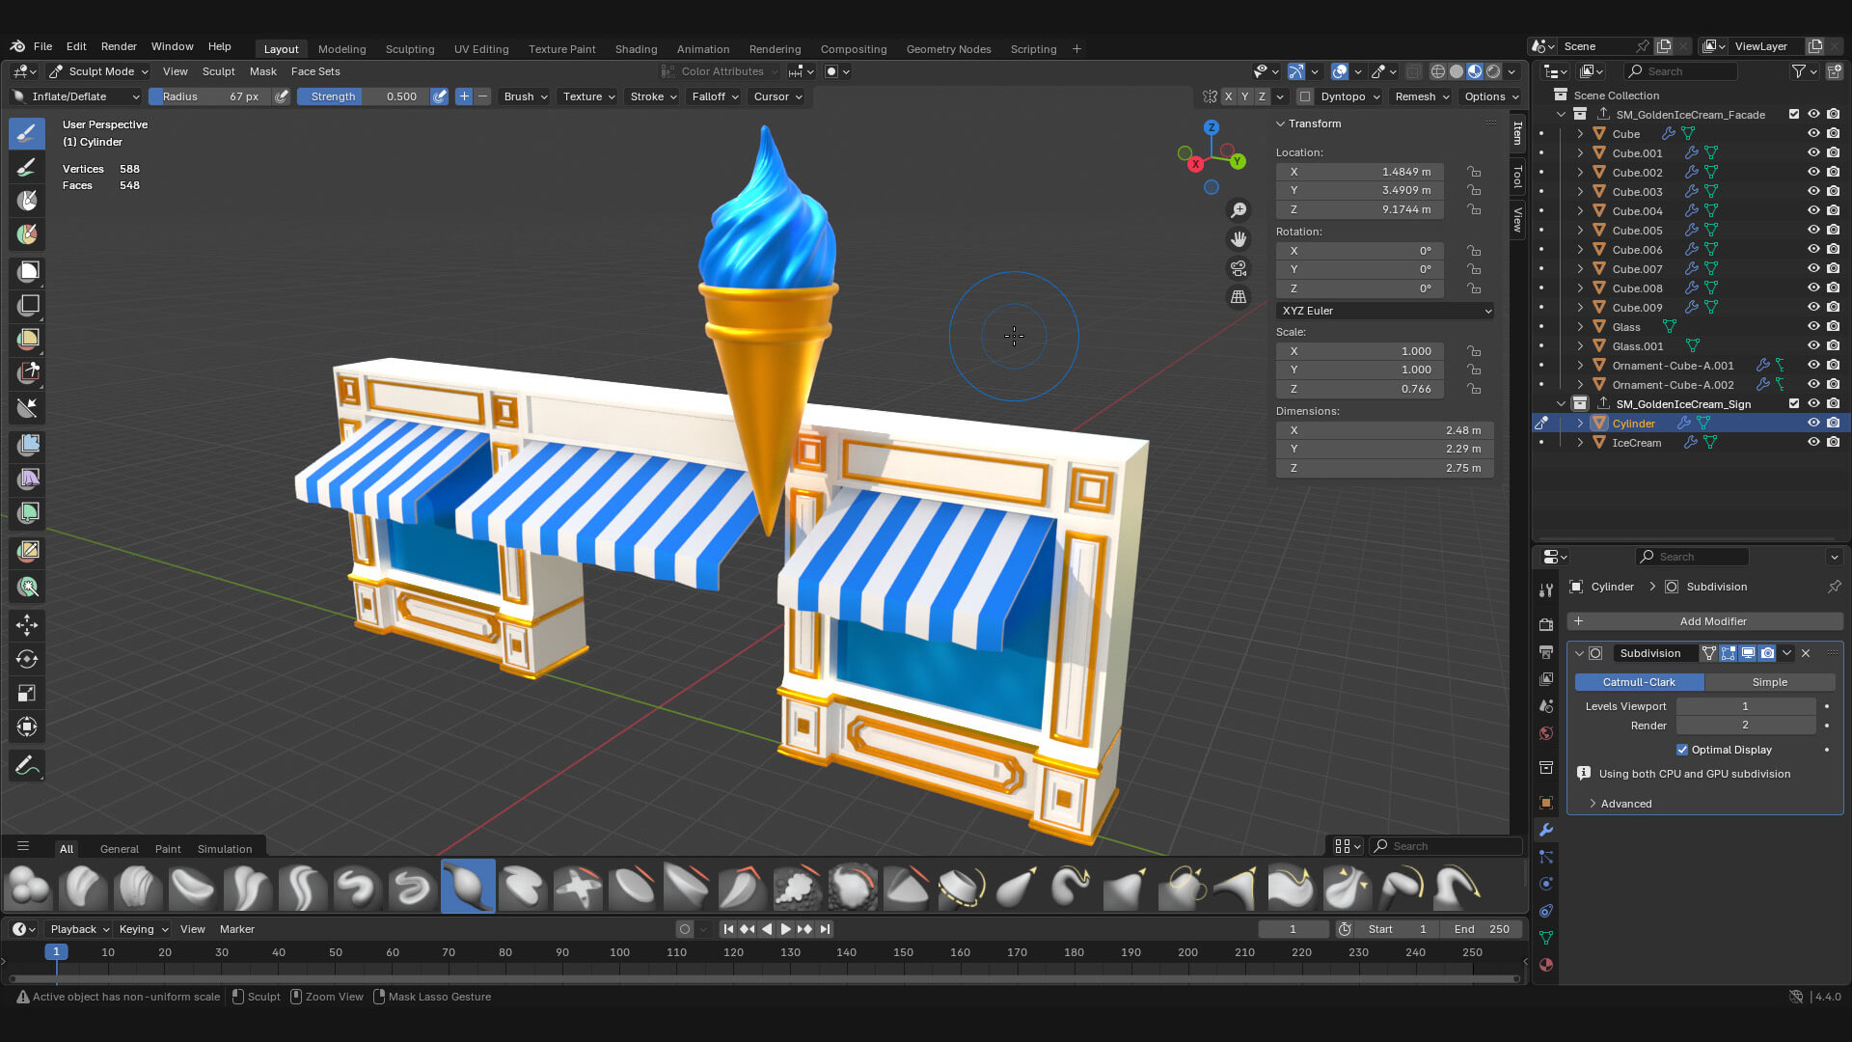
Task: Open the outliner filter icon
Action: [x=1800, y=70]
